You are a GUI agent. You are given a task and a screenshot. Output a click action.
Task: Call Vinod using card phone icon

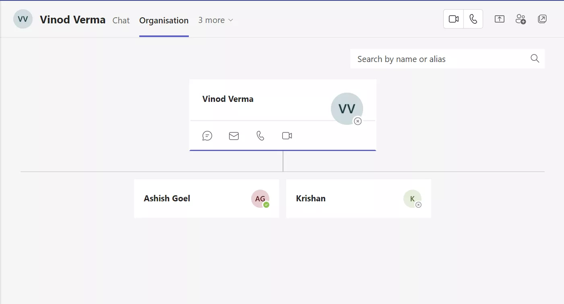pyautogui.click(x=260, y=136)
